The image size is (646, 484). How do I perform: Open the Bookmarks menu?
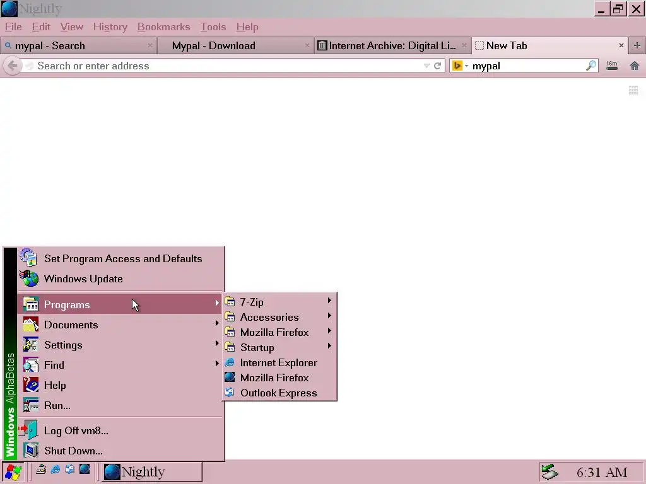pos(163,26)
